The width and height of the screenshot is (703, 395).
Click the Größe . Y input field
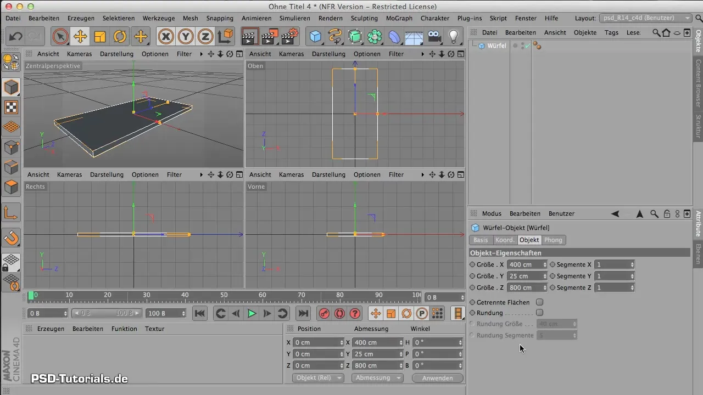526,276
